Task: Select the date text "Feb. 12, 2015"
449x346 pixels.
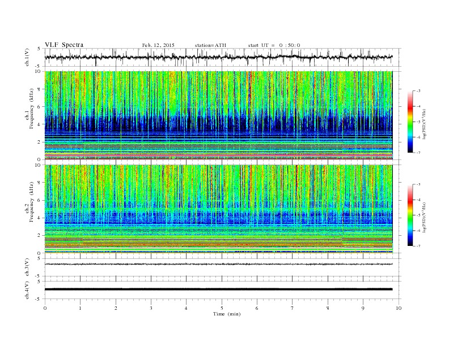Action: coord(158,45)
